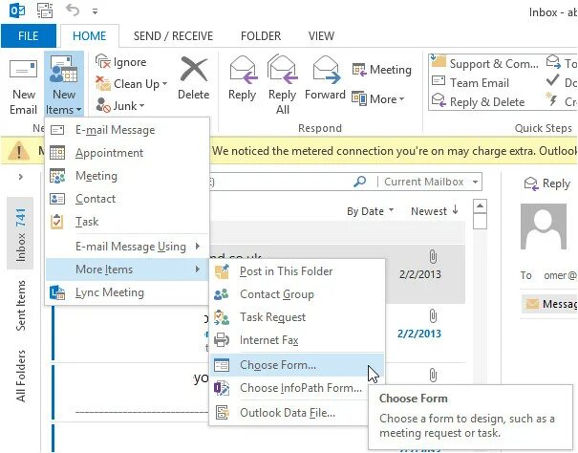
Task: Click the Message attachment tab in reading pane
Action: (550, 304)
